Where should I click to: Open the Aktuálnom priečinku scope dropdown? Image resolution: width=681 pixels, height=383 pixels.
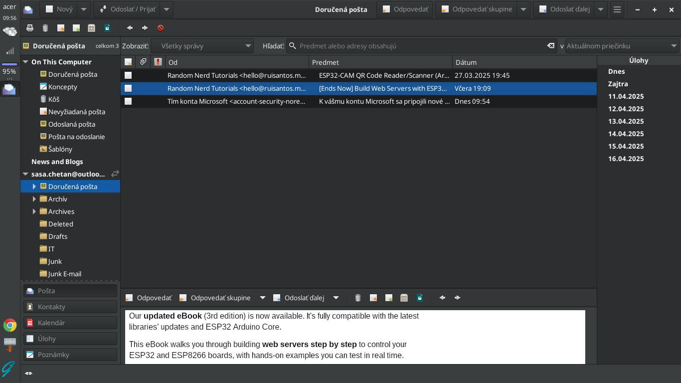pyautogui.click(x=622, y=46)
